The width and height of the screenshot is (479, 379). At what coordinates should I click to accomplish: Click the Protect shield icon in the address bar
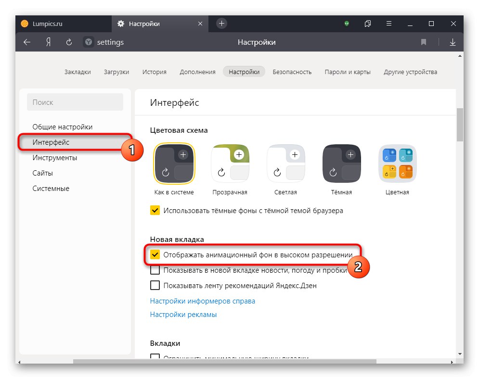[89, 42]
